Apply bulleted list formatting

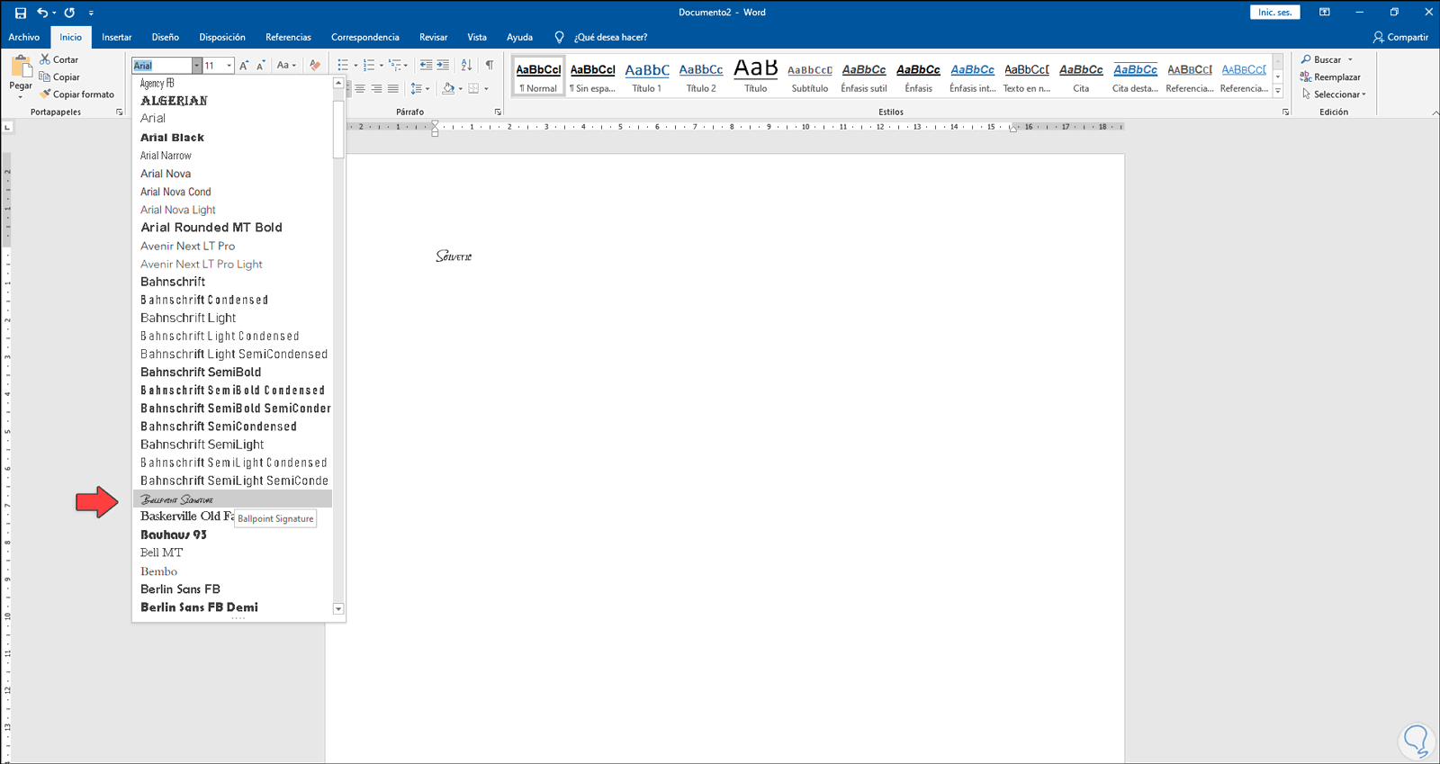click(343, 65)
